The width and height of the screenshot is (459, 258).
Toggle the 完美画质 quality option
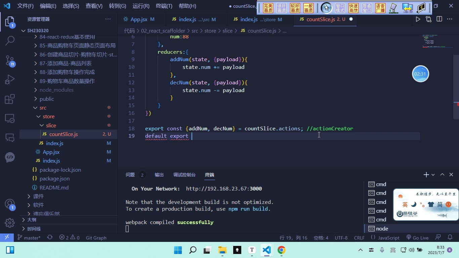click(268, 8)
